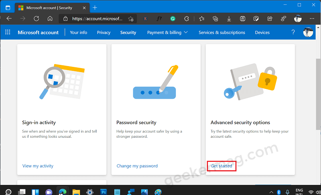Open the Security section
Image resolution: width=321 pixels, height=195 pixels.
click(x=128, y=32)
